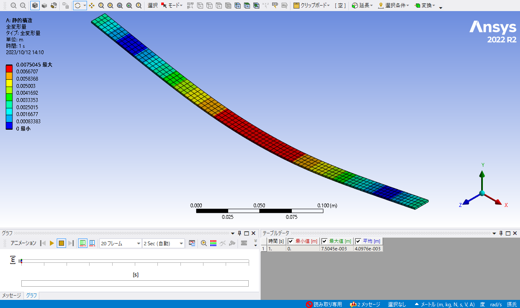The height and width of the screenshot is (308, 520).
Task: Open the rotate tool dropdown arrow
Action: pos(84,6)
